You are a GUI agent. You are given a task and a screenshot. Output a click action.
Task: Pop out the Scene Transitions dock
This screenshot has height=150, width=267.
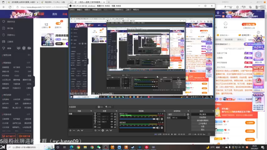coord(188,111)
